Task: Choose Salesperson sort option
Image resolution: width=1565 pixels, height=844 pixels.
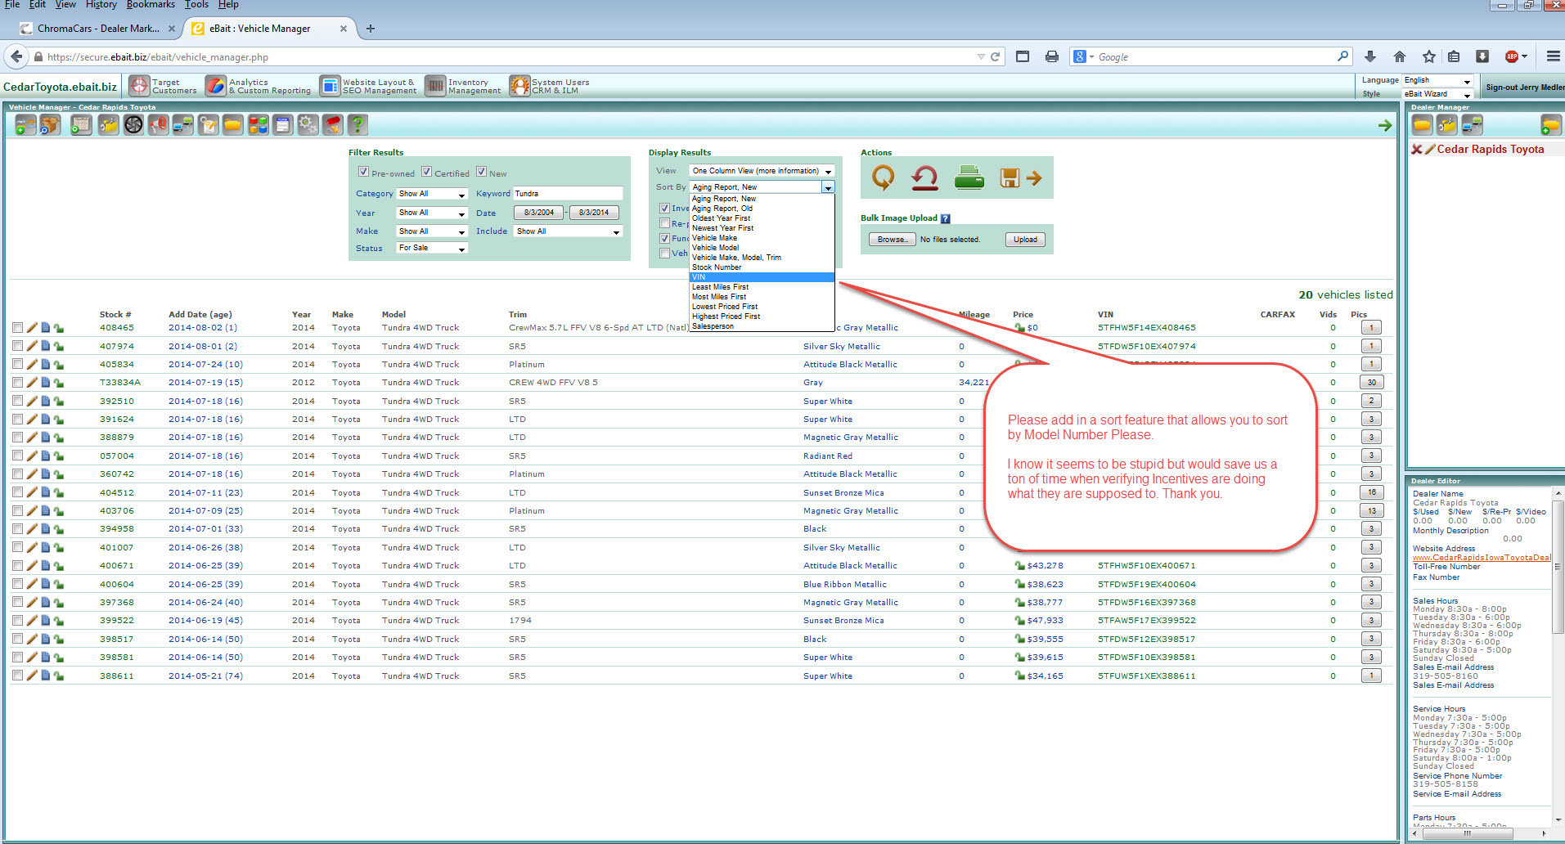Action: 762,326
